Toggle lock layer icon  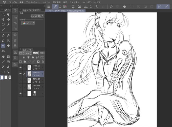(33, 57)
